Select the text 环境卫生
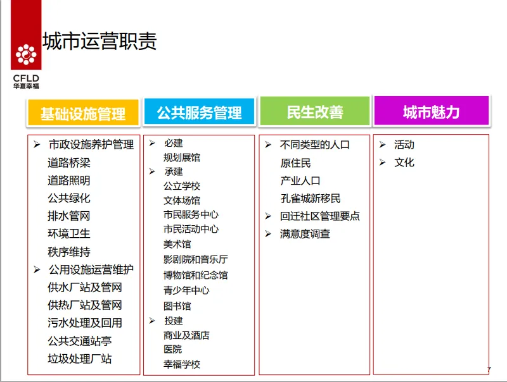This screenshot has height=382, width=507. (x=69, y=233)
